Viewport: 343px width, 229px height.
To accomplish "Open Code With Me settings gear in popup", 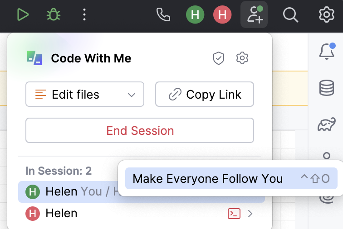I will (242, 58).
